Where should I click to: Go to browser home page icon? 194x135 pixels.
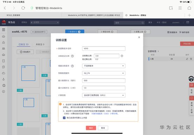[189, 8]
